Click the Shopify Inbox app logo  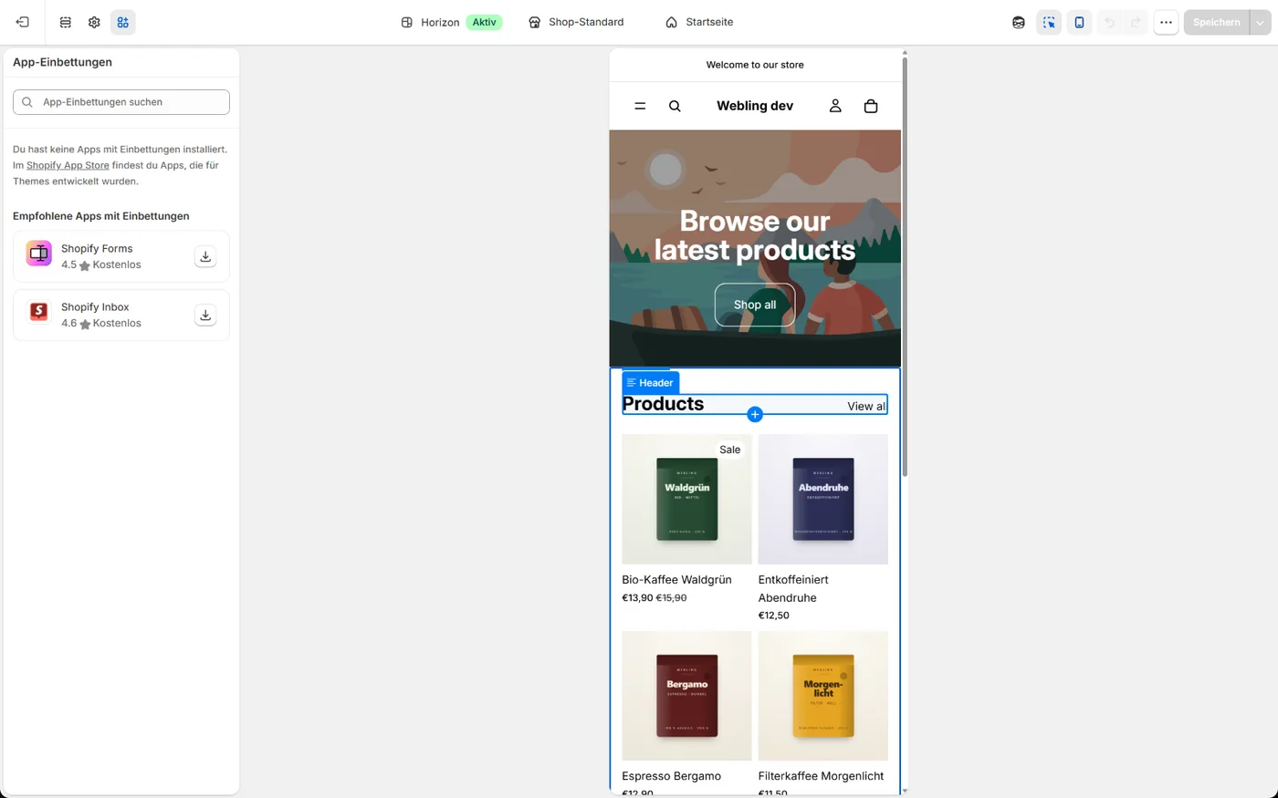[x=38, y=312]
